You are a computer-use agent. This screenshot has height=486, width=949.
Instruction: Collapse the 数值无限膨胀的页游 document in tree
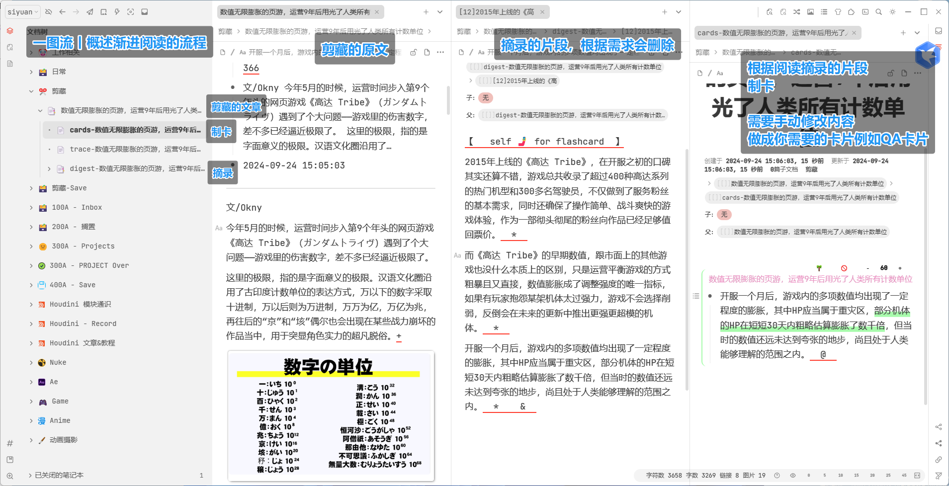click(x=40, y=111)
